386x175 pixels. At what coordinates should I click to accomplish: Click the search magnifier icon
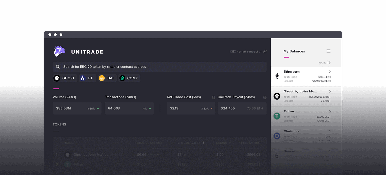[x=58, y=67]
